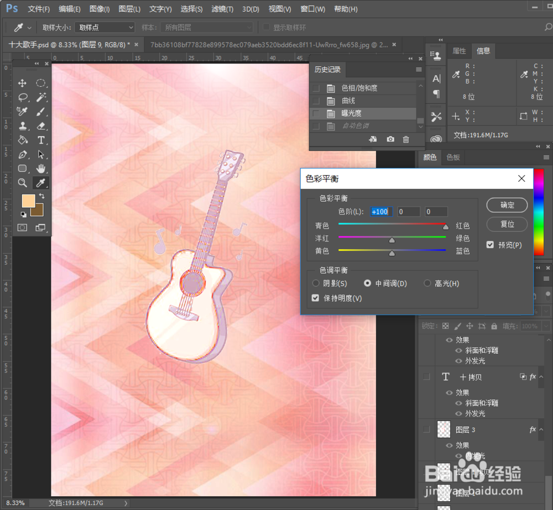Open History panel flyout menu
Viewport: 553px width, 510px height.
coord(419,70)
